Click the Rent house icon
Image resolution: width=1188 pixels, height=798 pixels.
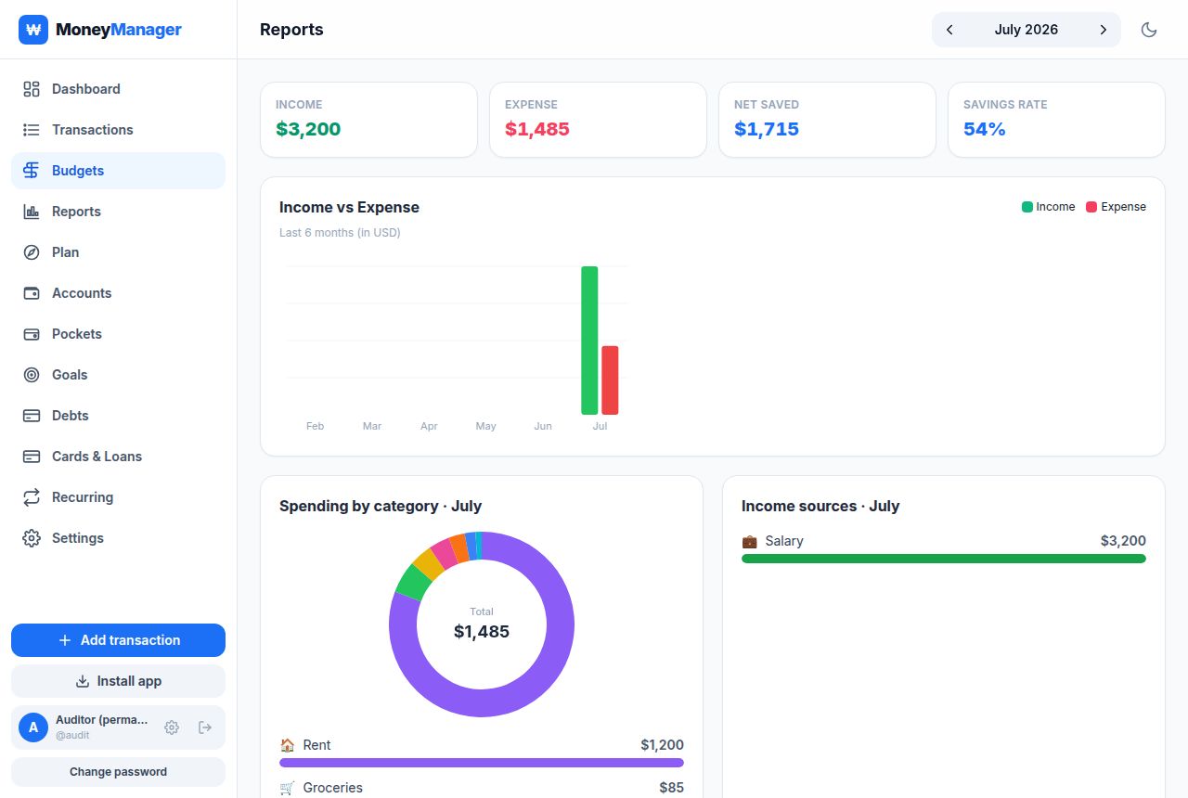pos(288,745)
